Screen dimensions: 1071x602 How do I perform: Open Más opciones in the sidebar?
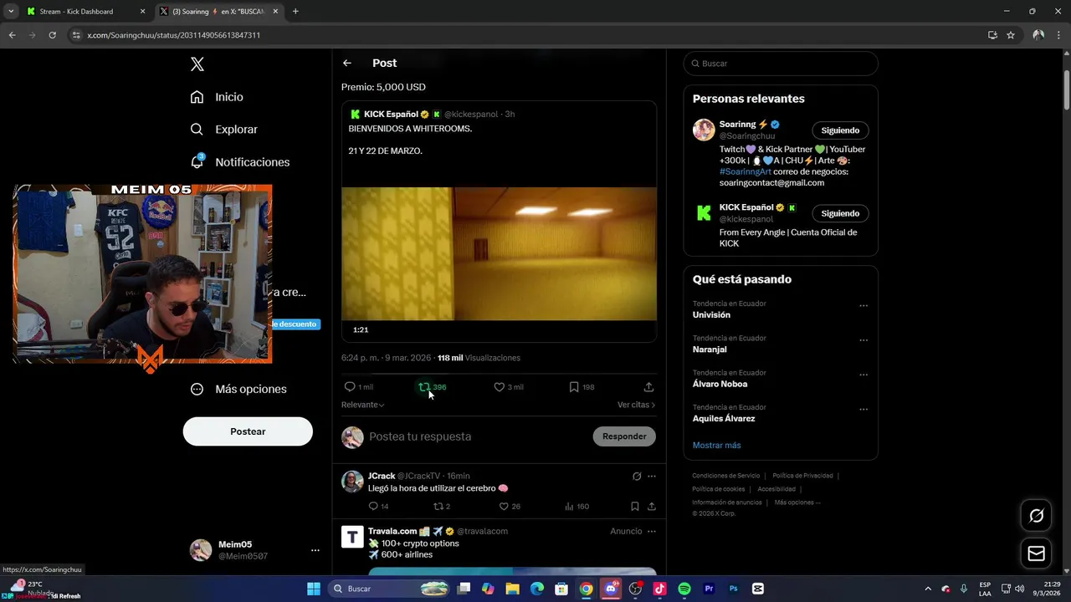pyautogui.click(x=238, y=389)
